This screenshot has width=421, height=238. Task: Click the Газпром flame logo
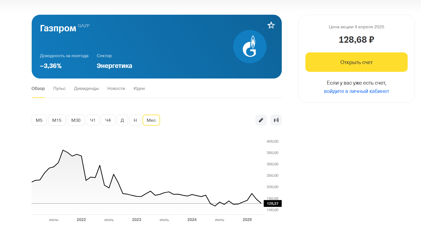click(250, 47)
